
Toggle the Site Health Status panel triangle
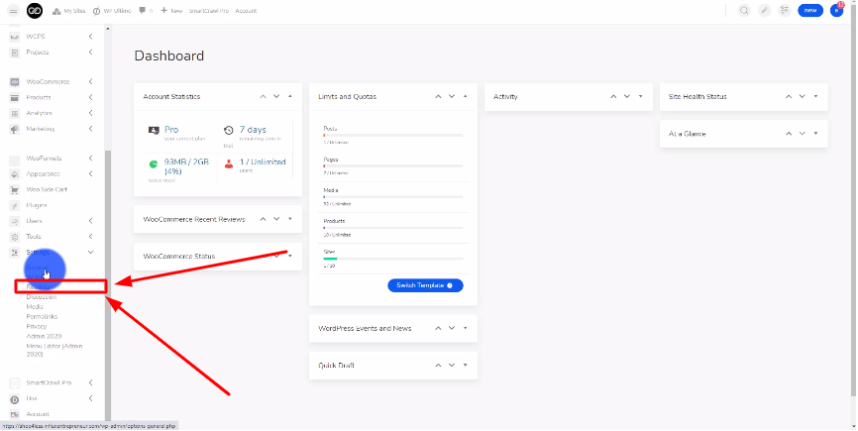815,96
